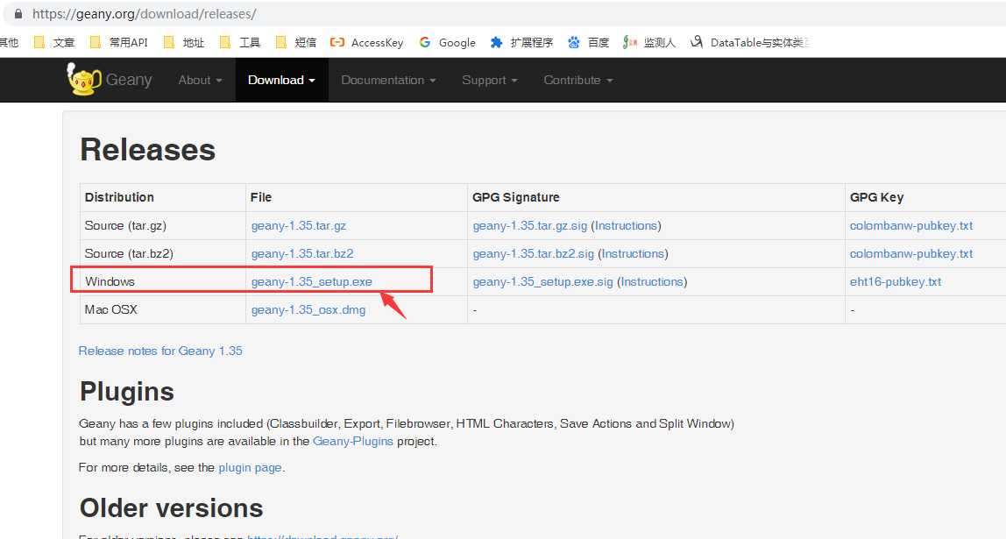
Task: Open the 地址 bookmark folder
Action: 183,42
